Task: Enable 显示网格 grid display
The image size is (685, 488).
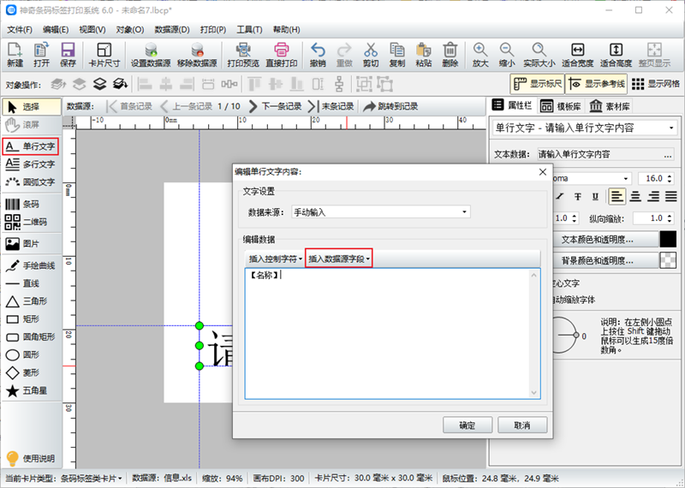Action: [655, 84]
